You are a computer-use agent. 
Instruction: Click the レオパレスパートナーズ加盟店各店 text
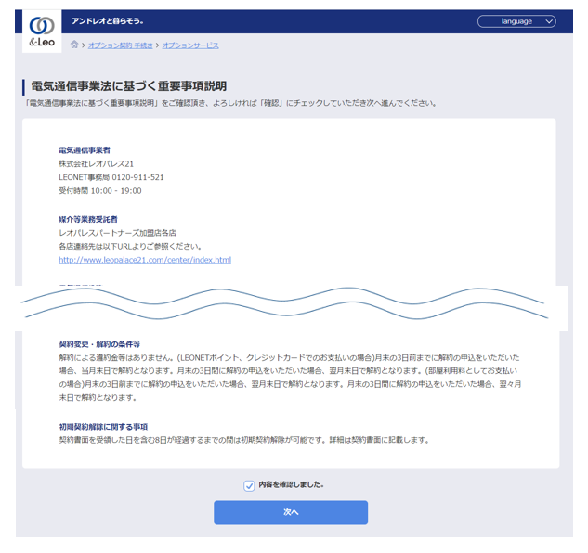(x=117, y=233)
